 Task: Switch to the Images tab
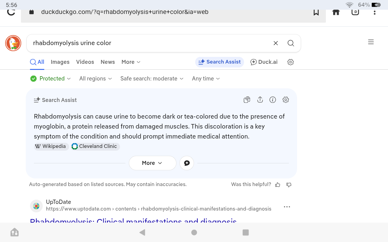pyautogui.click(x=60, y=62)
